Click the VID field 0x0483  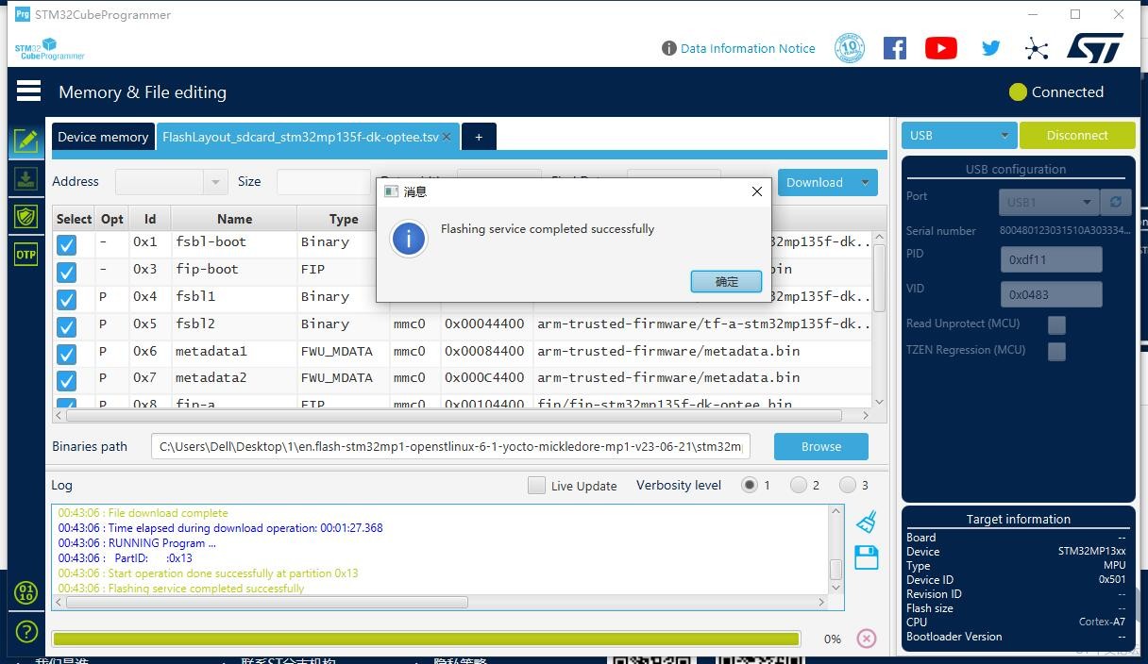tap(1051, 294)
